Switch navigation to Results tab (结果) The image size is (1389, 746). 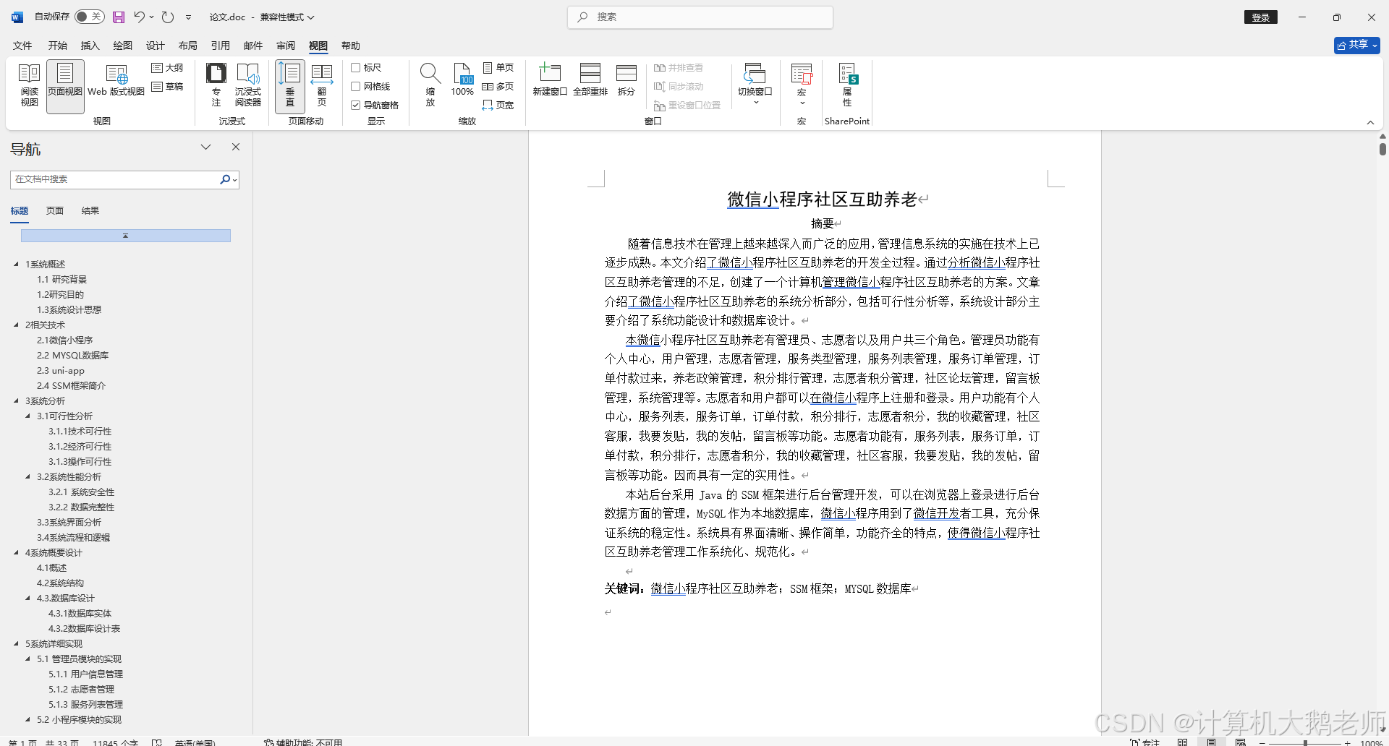(90, 211)
